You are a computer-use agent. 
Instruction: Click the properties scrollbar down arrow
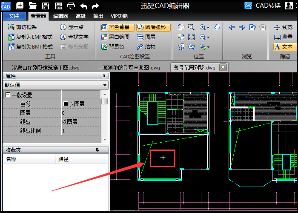105,140
